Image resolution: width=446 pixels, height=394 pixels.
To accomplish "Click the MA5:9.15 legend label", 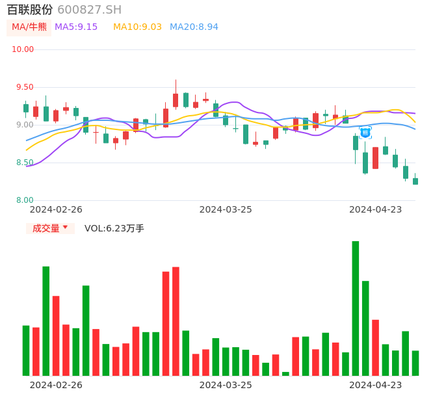I will (x=76, y=27).
